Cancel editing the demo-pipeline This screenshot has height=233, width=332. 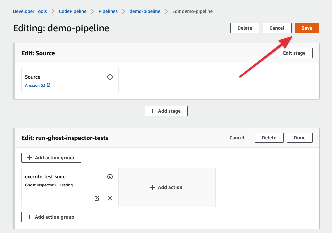point(277,28)
